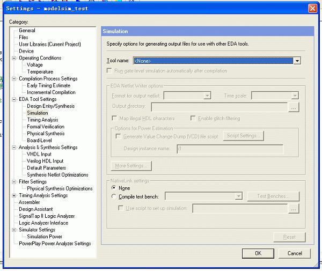Select Early Timing Estimate category
Viewport: 322px width, 271px height.
(x=48, y=85)
